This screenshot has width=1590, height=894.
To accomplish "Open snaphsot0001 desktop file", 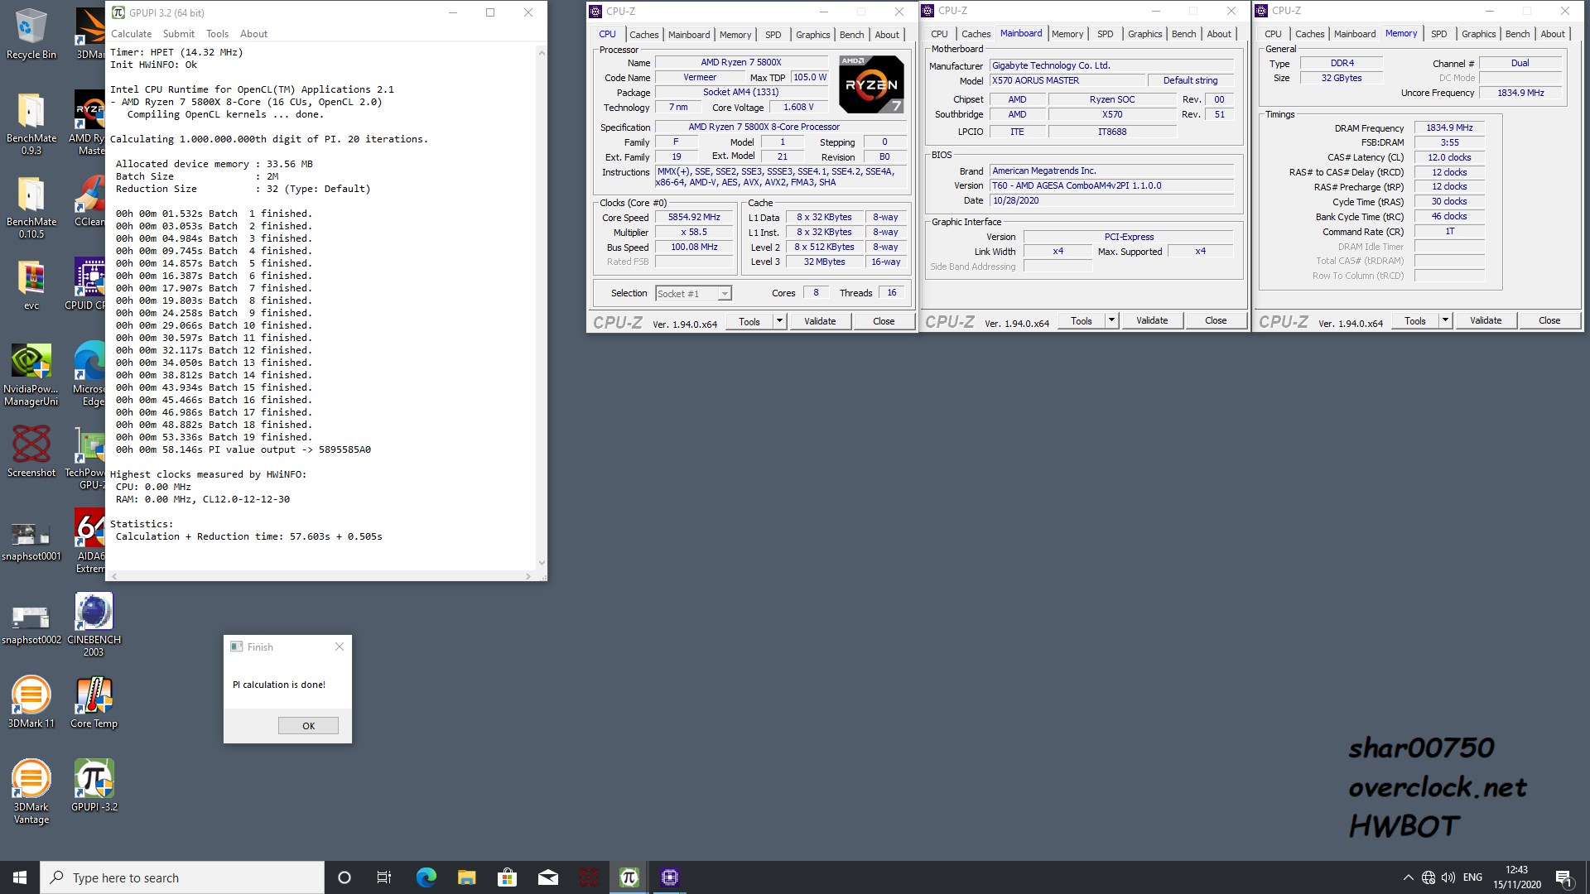I will coord(31,540).
